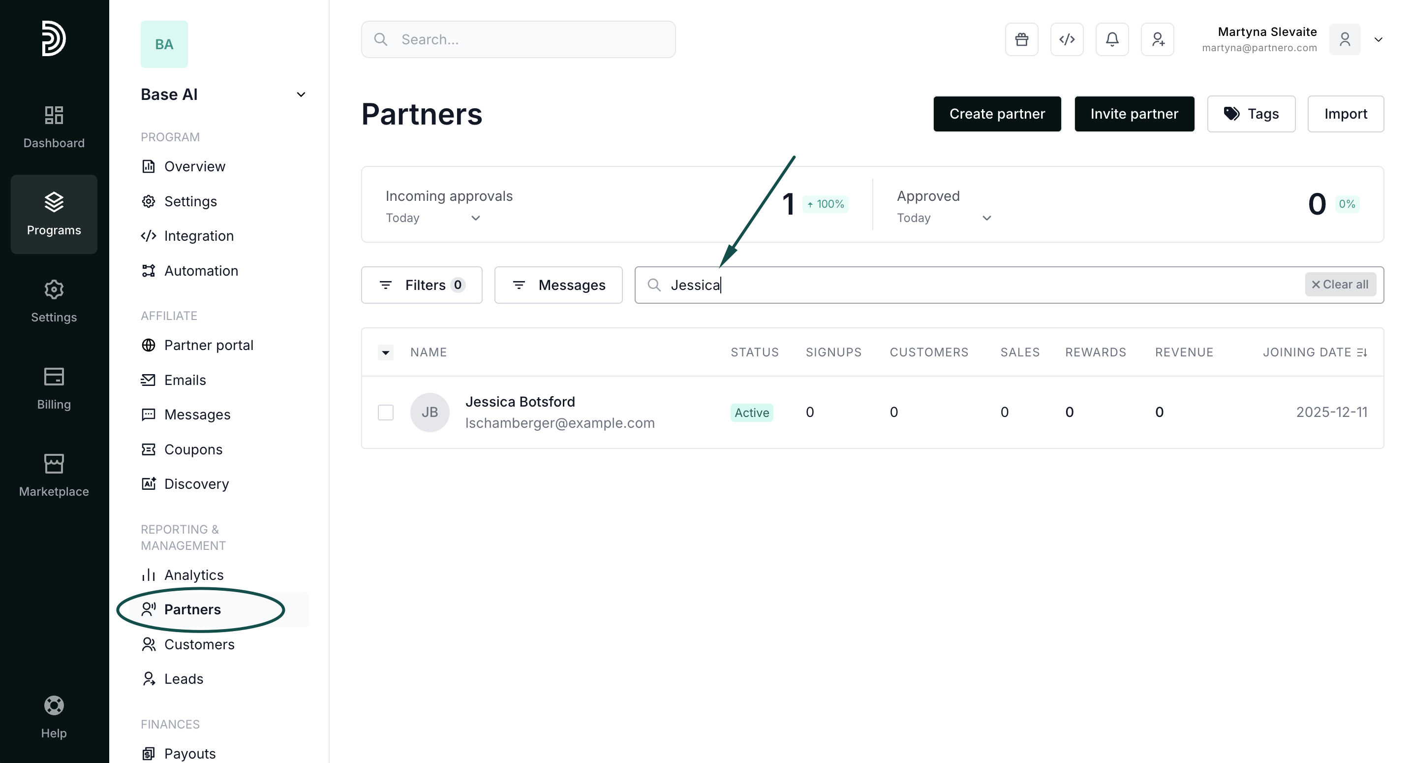
Task: Expand the Base AI program switcher
Action: pos(301,95)
